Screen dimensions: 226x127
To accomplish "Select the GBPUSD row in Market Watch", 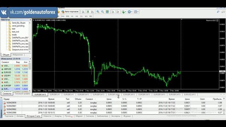I will click(14, 69).
